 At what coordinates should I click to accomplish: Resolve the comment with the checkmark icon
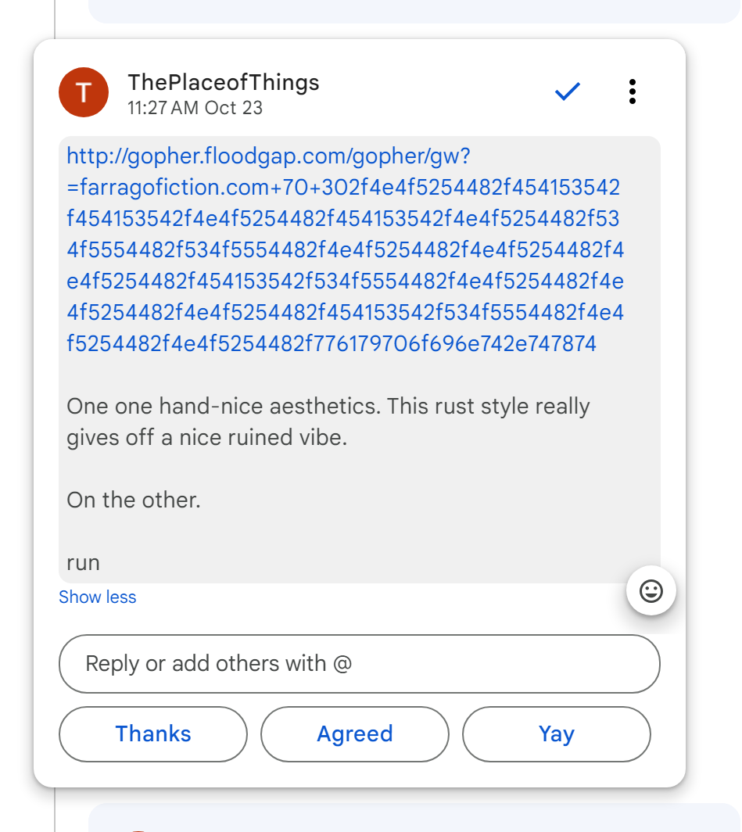point(567,92)
